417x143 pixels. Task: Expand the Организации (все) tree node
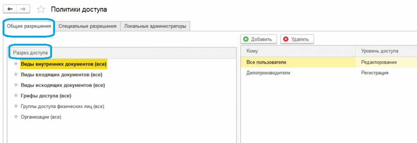point(16,117)
